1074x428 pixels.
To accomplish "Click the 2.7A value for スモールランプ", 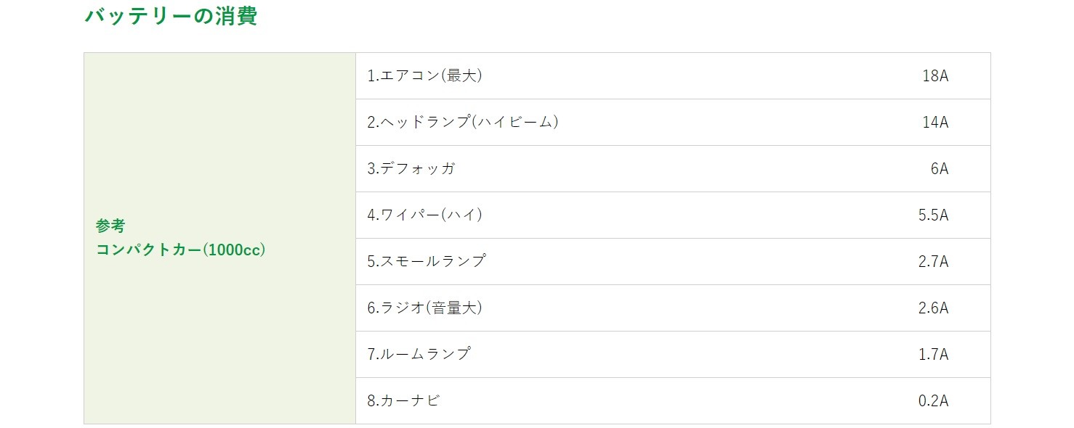I will pos(933,261).
